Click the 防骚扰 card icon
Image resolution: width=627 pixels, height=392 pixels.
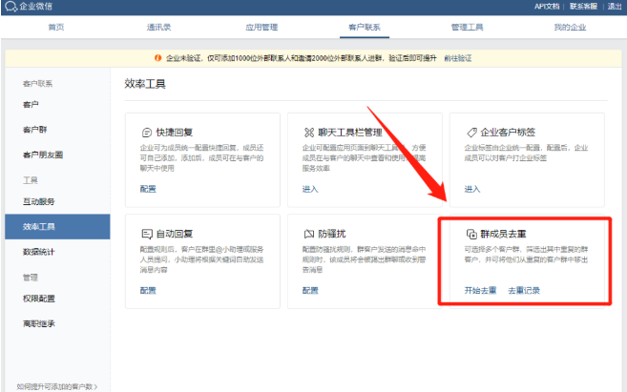[x=308, y=234]
